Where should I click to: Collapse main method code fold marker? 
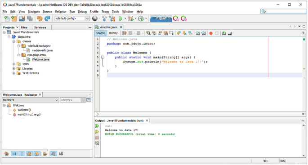103,57
